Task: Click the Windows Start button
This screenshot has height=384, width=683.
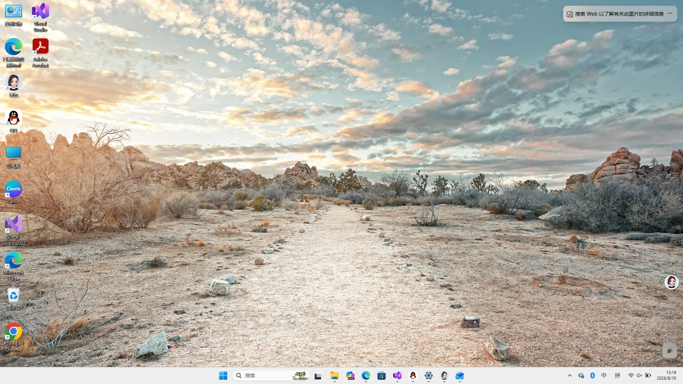Action: point(223,375)
